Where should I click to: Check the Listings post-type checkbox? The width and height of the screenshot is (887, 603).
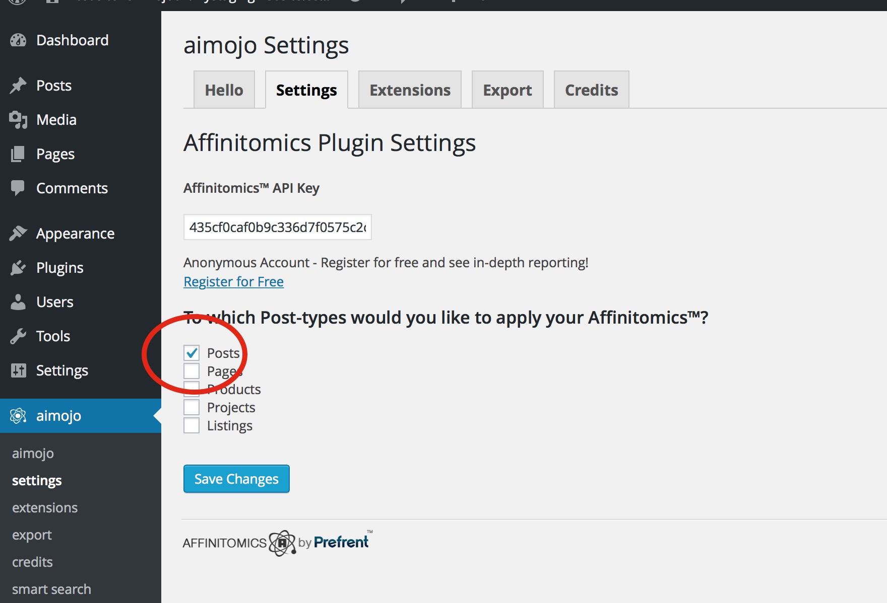[x=192, y=425]
